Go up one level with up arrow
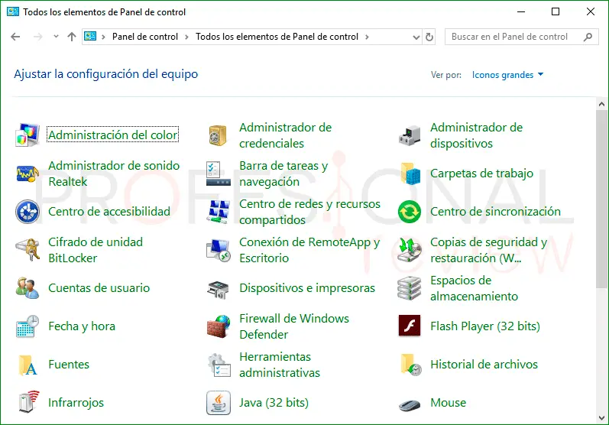The width and height of the screenshot is (609, 425). point(72,37)
